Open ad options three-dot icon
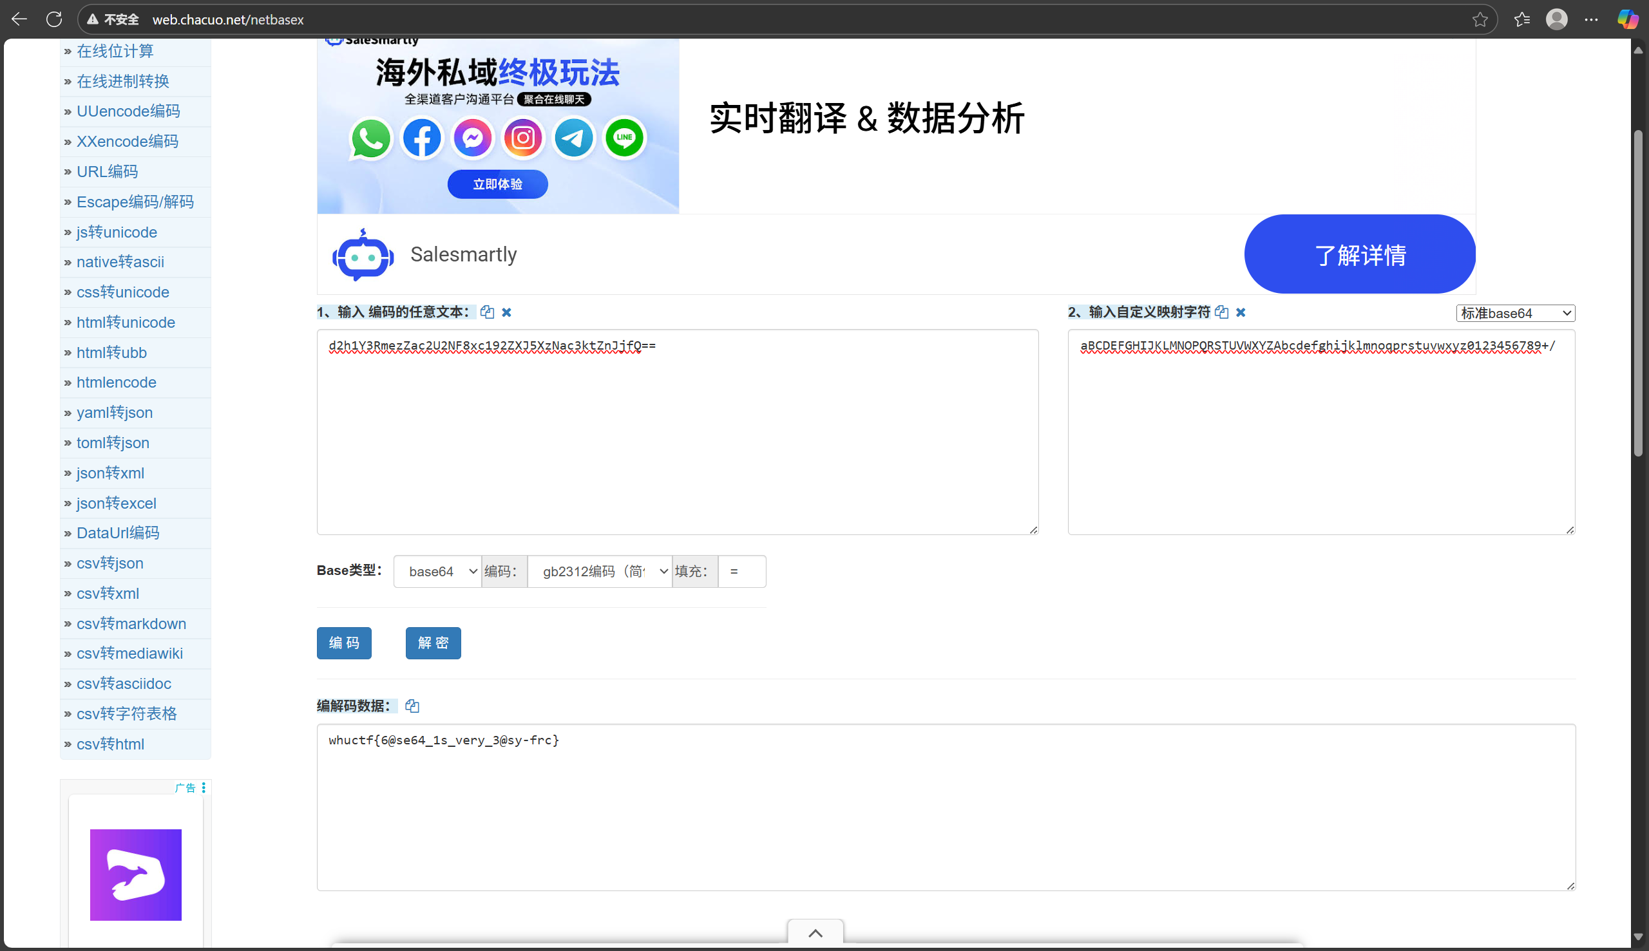The width and height of the screenshot is (1649, 951). coord(204,787)
